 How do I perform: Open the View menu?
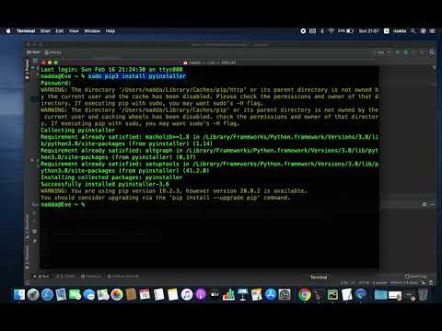(x=74, y=31)
